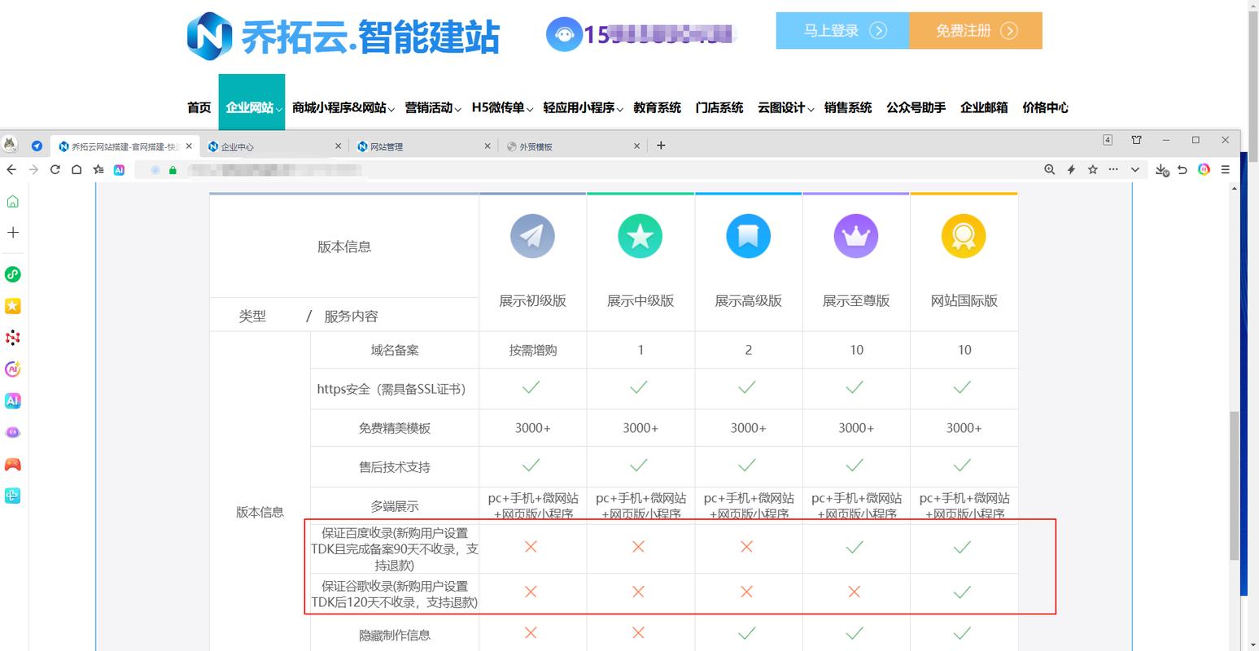Select the AI assistant icon in sidebar
The image size is (1259, 651).
[12, 369]
